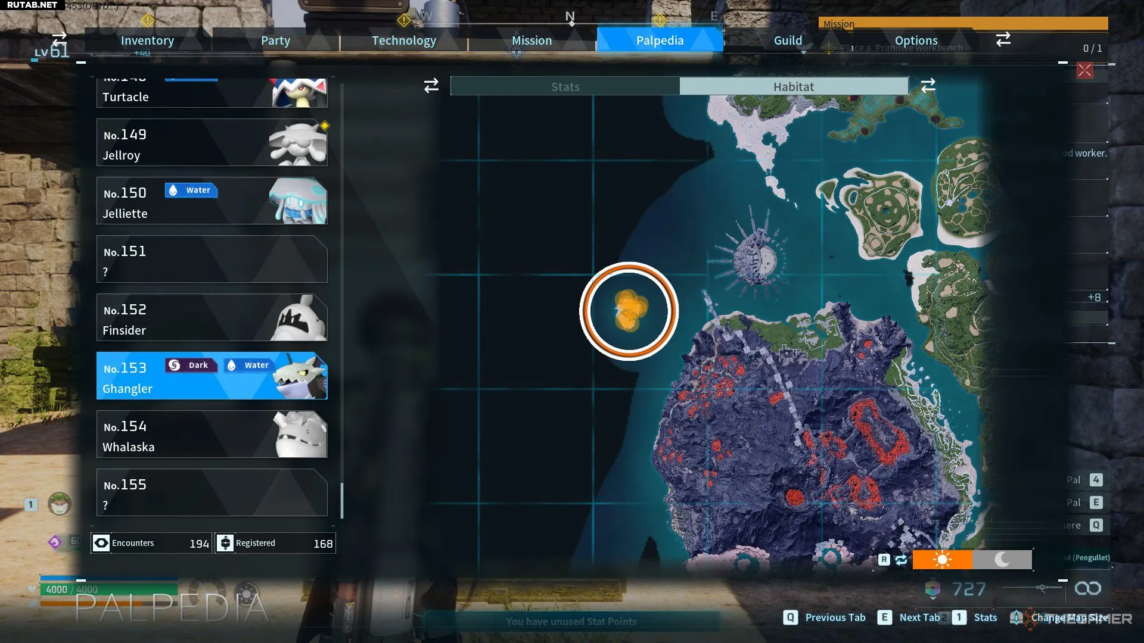Screen dimensions: 1144x643
Task: Click Whalaska's silhouette thumbnail
Action: pyautogui.click(x=300, y=435)
